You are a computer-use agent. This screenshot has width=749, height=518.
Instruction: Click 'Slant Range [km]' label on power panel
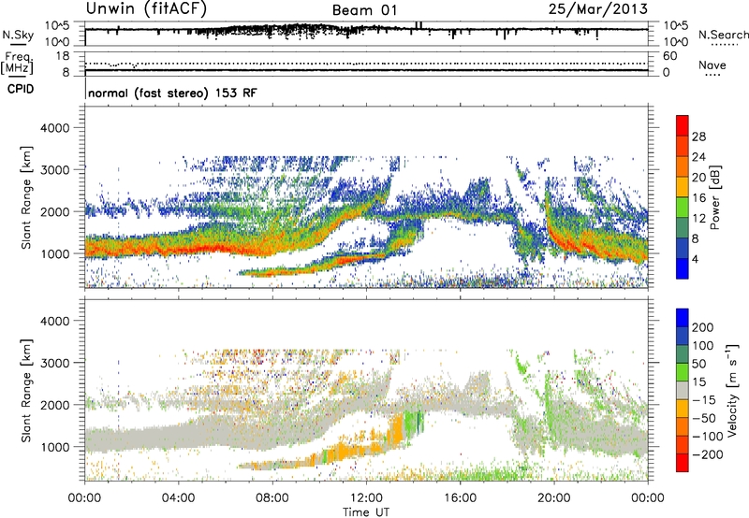26,197
